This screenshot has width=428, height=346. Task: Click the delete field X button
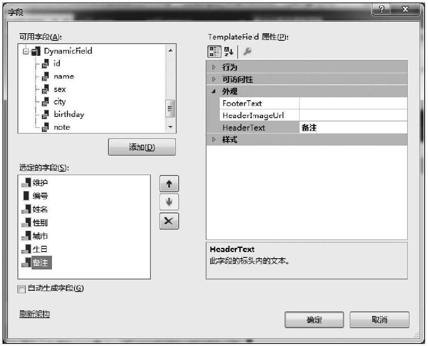[x=169, y=221]
